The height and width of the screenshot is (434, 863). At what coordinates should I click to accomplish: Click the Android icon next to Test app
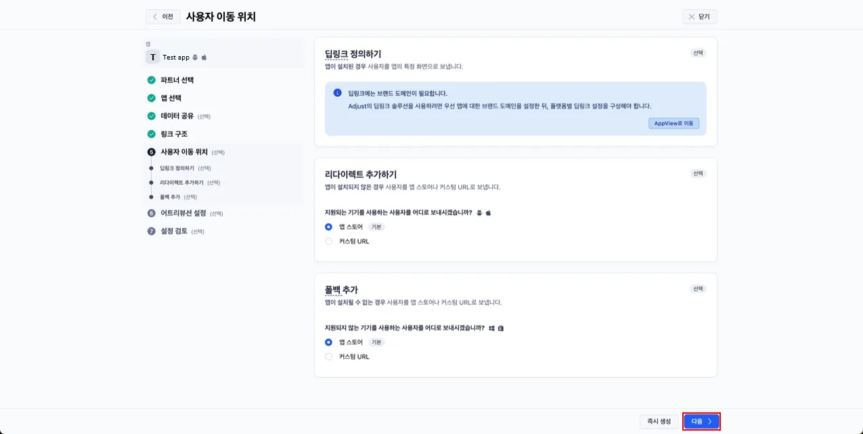(x=196, y=58)
